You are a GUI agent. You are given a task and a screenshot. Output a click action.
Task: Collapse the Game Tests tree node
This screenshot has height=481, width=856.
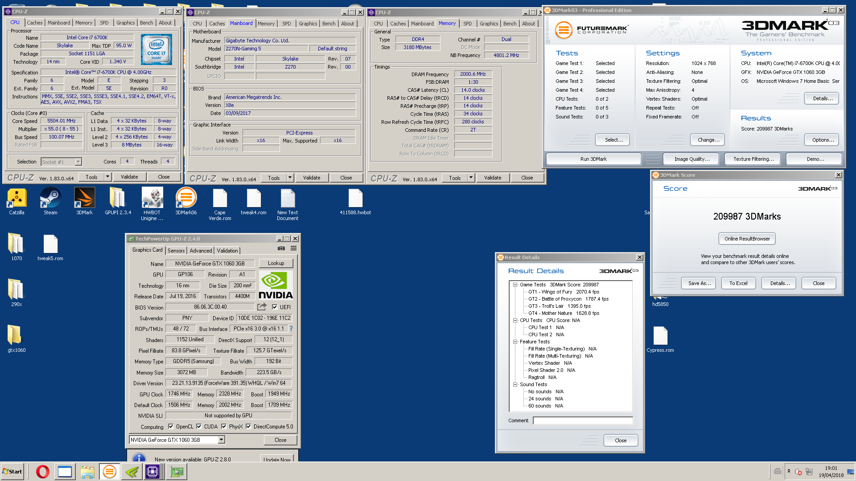515,285
